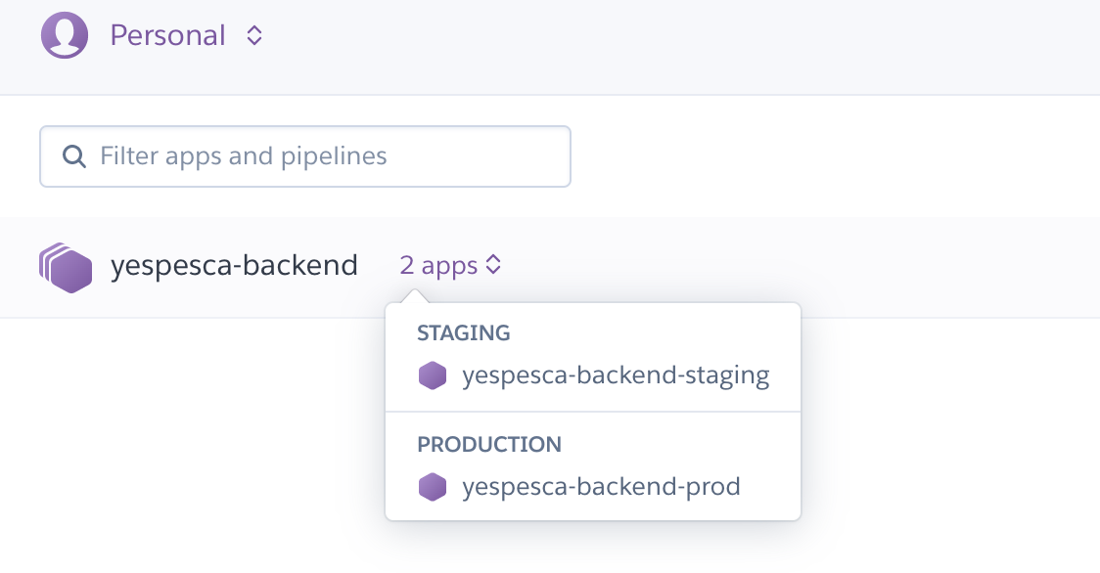
Task: Click the magnifier icon in the filter box
Action: 73,156
